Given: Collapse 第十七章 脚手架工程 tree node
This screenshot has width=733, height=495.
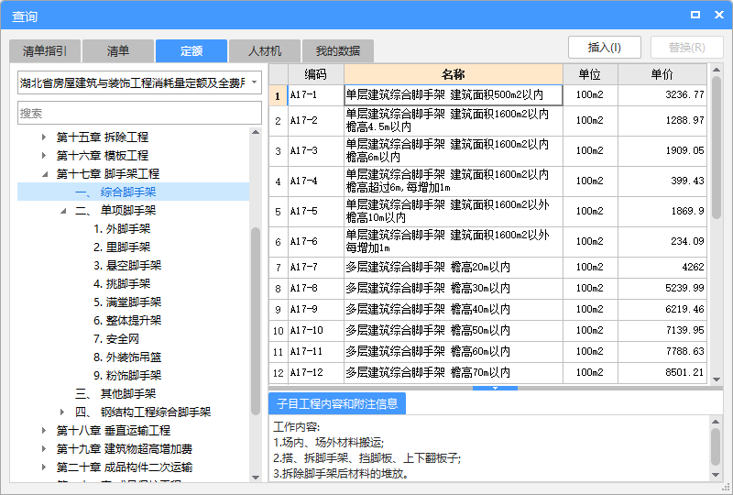Looking at the screenshot, I should [x=45, y=174].
